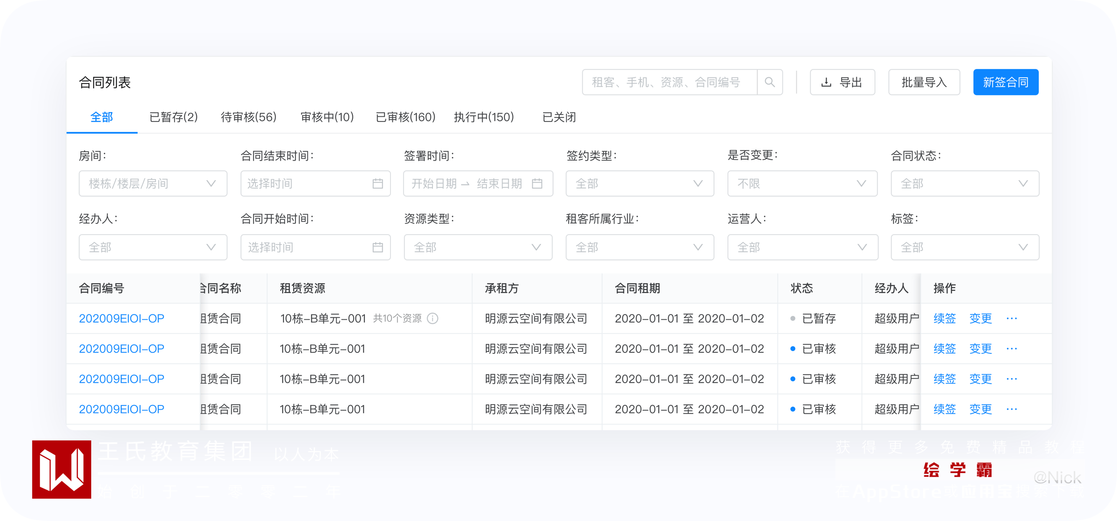Open the 合同状态 filter dropdown
This screenshot has height=521, width=1117.
click(x=964, y=183)
